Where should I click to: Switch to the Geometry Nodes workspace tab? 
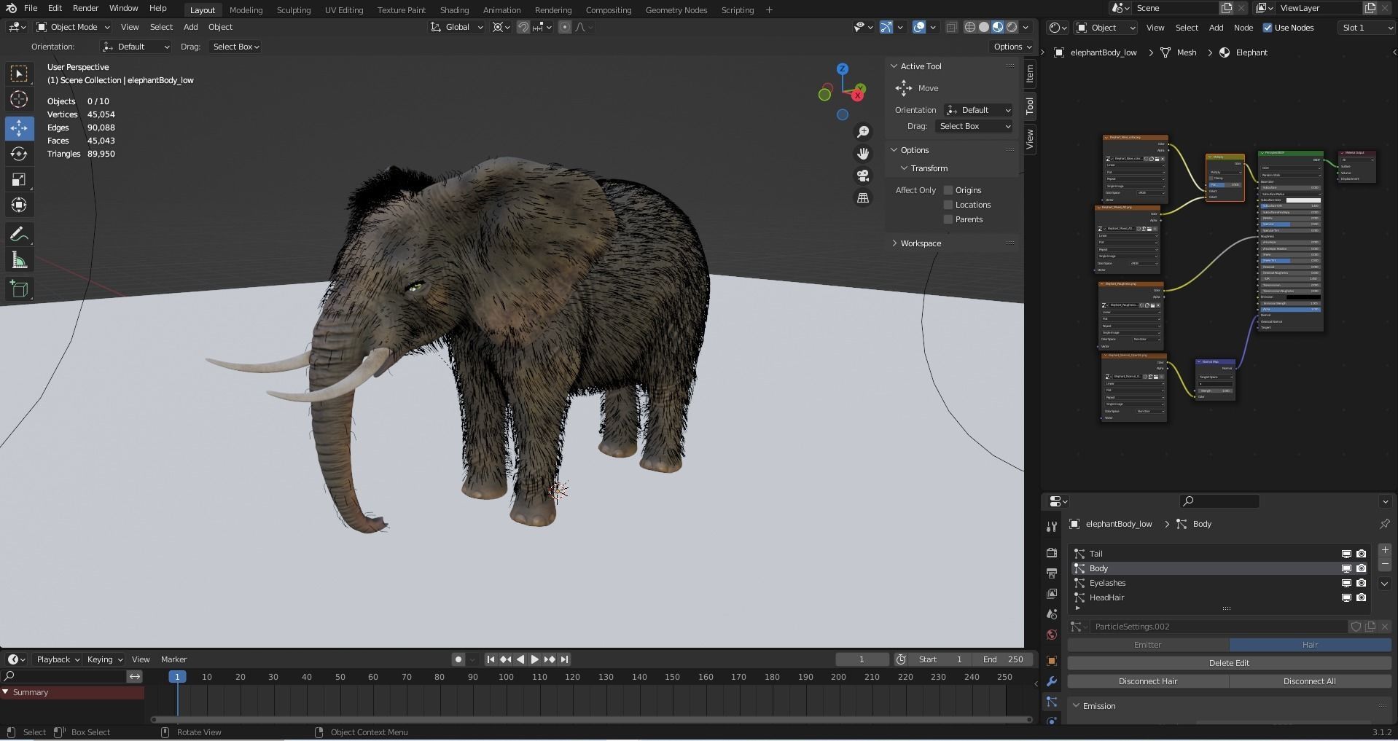pos(676,10)
